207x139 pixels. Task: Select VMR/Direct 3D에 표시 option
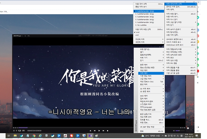coord(181,45)
